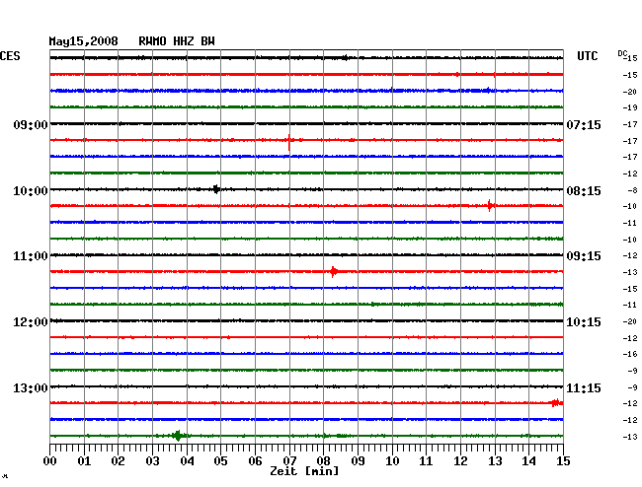Click the 07 minute axis tick label
The height and width of the screenshot is (487, 642).
coord(289,460)
